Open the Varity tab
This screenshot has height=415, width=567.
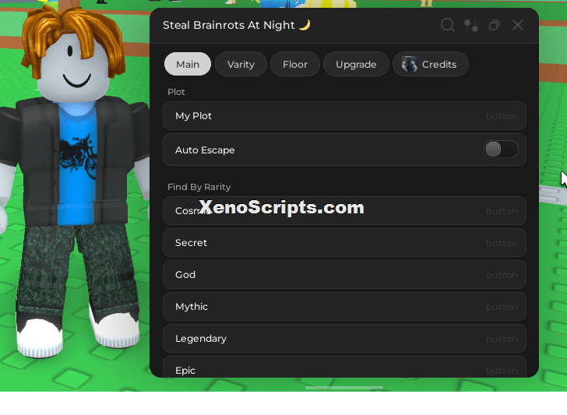coord(241,65)
